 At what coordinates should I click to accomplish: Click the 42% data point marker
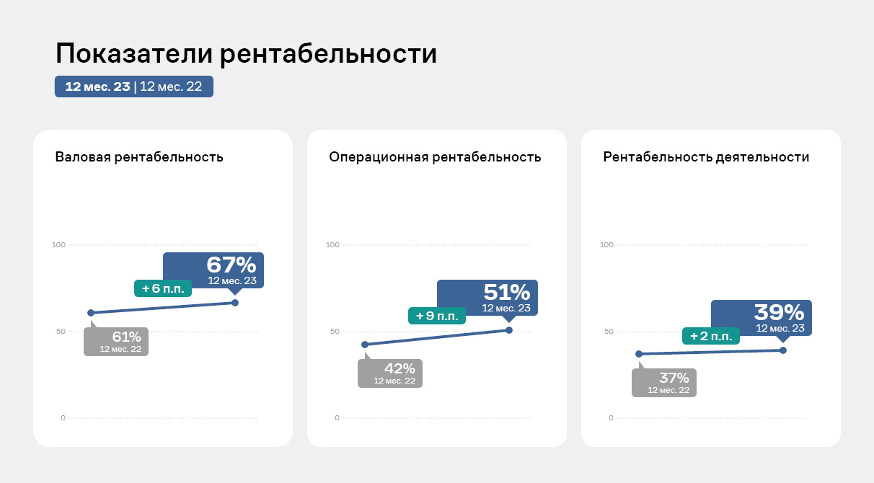[365, 345]
